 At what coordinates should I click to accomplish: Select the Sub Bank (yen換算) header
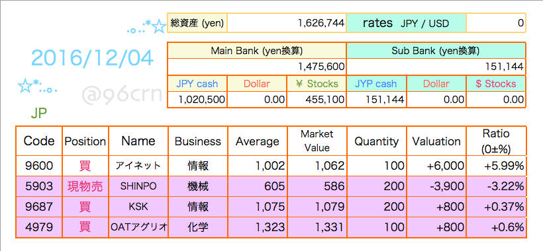tap(436, 51)
